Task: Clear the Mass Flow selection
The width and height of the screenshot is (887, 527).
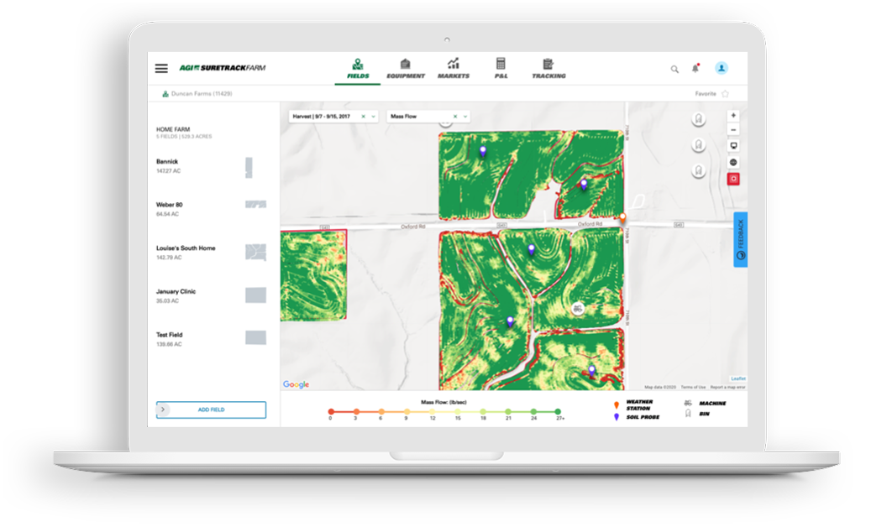Action: pos(455,117)
